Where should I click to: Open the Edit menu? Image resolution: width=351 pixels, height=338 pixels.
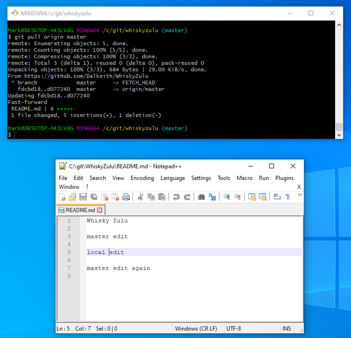(x=78, y=178)
